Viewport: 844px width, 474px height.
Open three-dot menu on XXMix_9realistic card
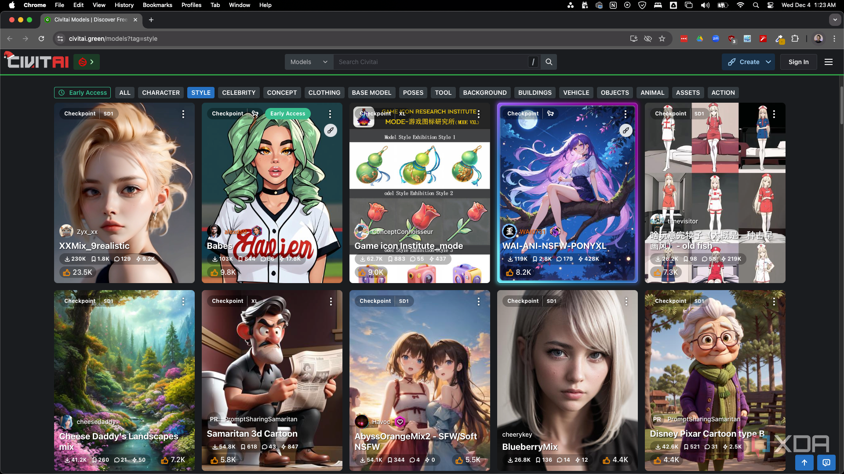pyautogui.click(x=183, y=114)
